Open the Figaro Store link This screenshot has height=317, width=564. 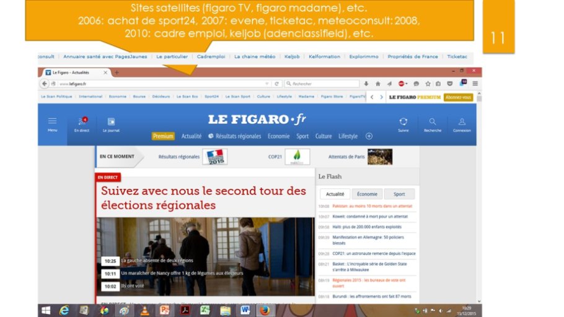point(332,97)
